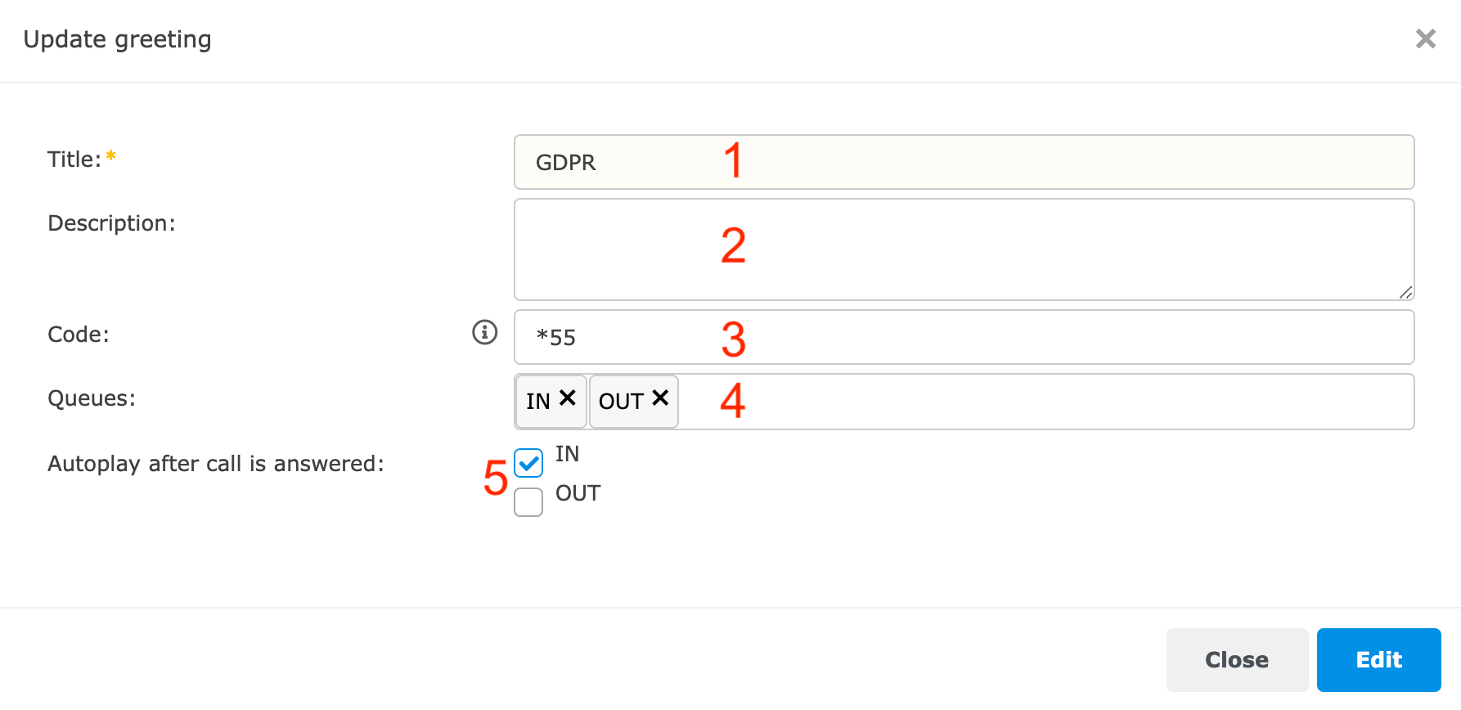Click the OUT autoplay checkbox label
Viewport: 1461px width, 710px height.
[x=578, y=493]
